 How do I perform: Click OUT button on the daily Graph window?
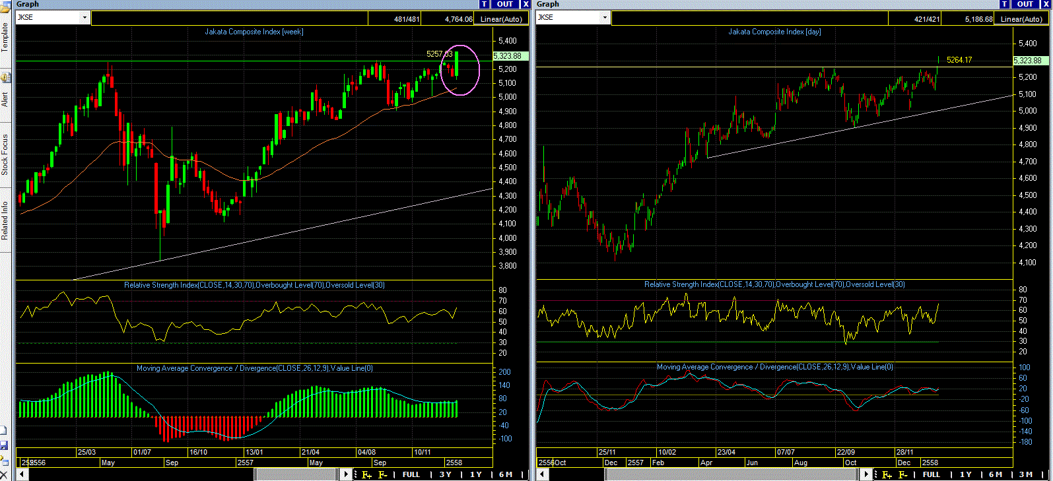(x=1025, y=4)
